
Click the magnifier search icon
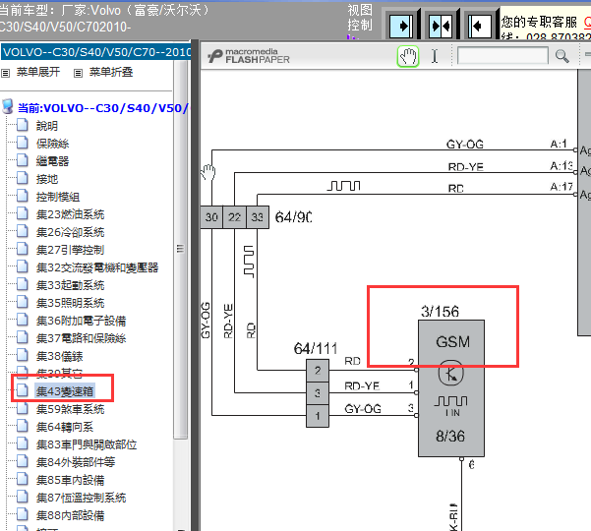click(562, 56)
